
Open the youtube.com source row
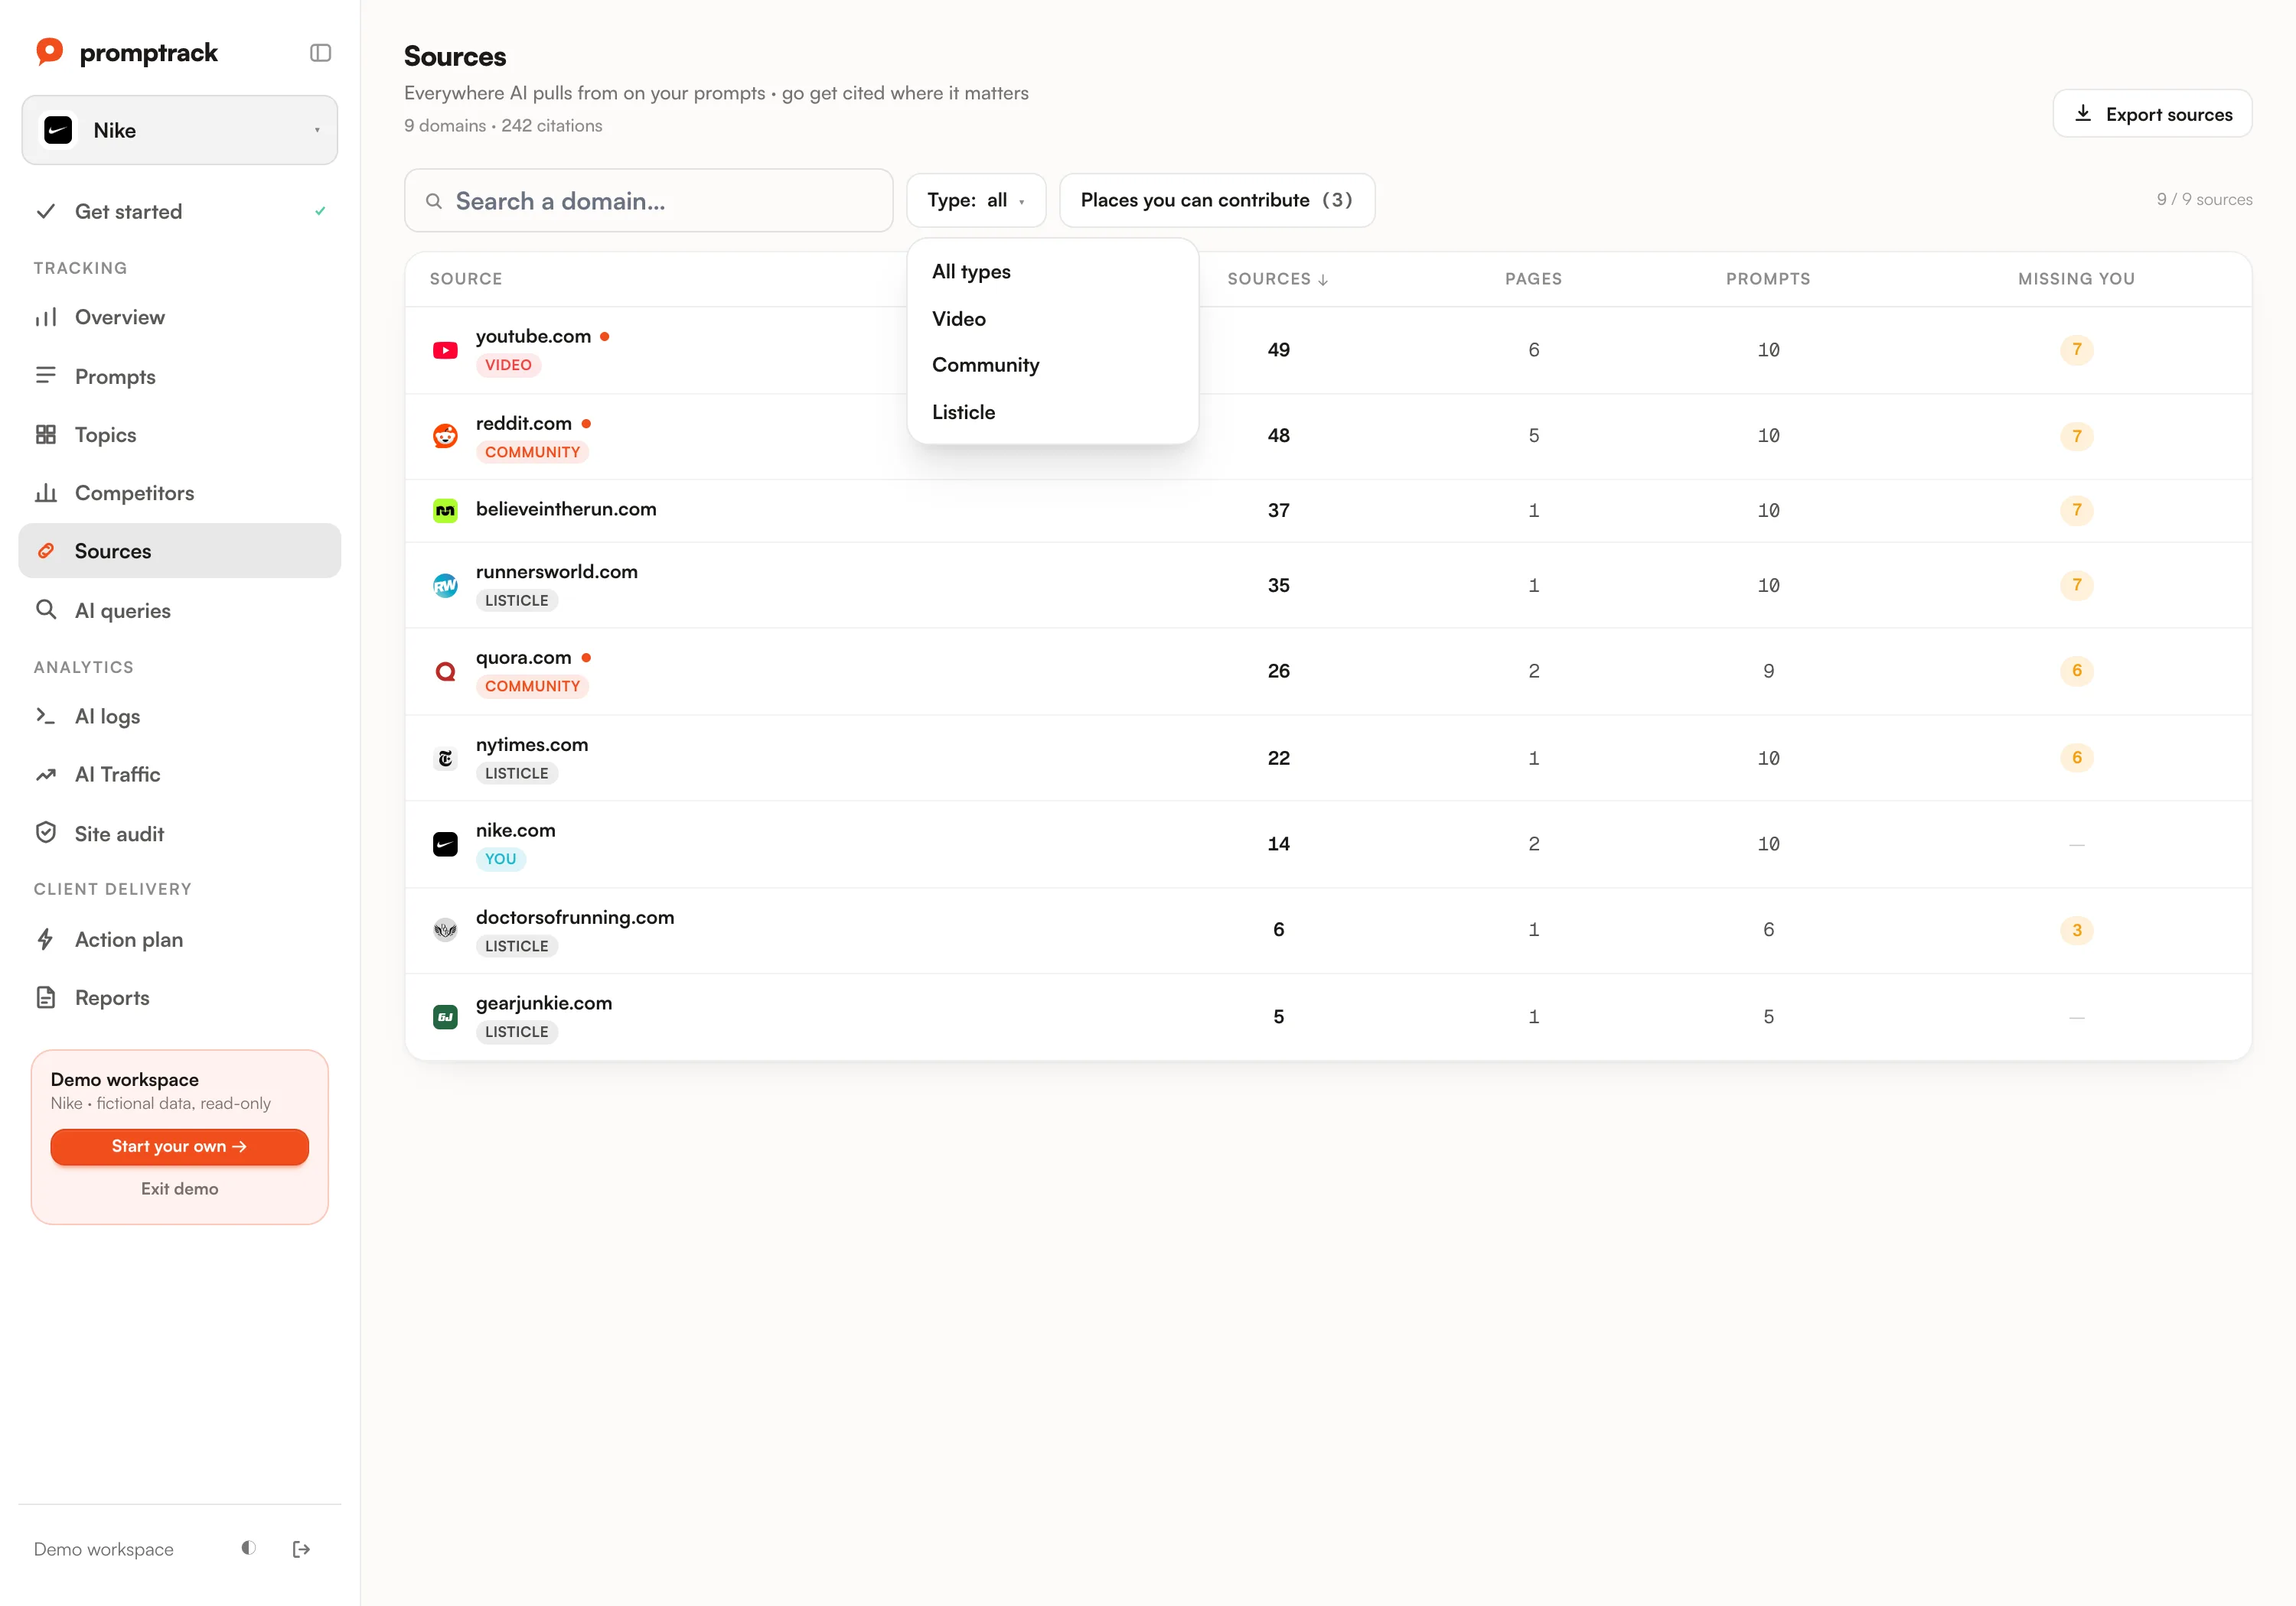(x=1328, y=349)
